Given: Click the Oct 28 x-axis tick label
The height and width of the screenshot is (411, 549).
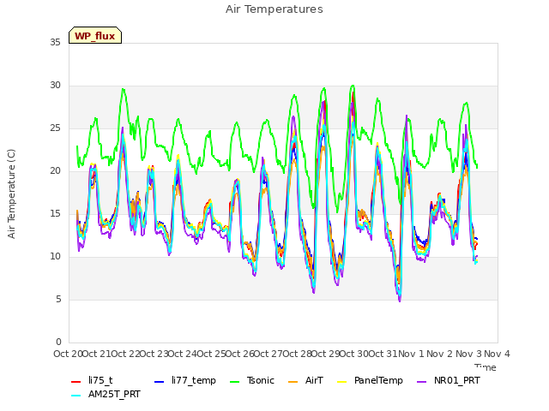Looking at the screenshot, I should (x=298, y=354).
